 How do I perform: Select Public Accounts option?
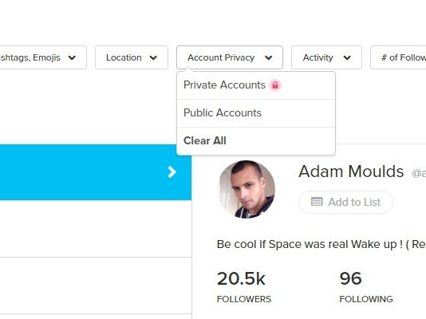pos(256,113)
